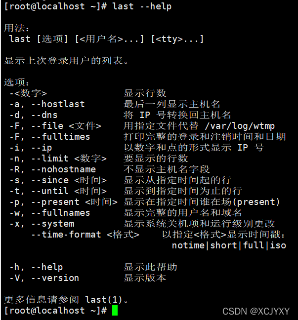Click the '--time-format <格式>' option text
Image resolution: width=298 pixels, height=320 pixels.
(x=85, y=235)
